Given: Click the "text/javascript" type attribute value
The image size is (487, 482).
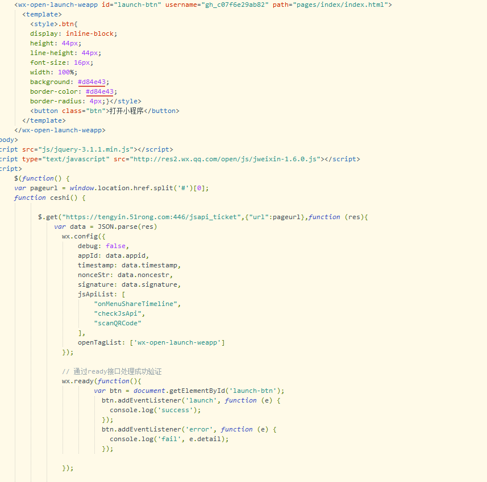Looking at the screenshot, I should coord(76,159).
